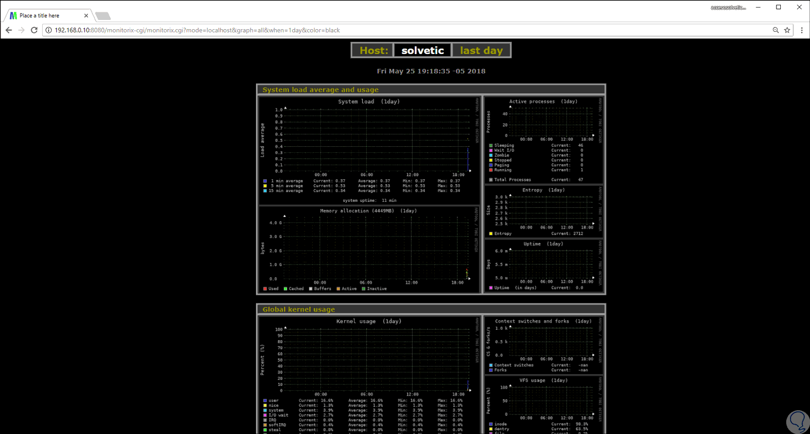The height and width of the screenshot is (434, 810).
Task: Open the Uptime graph
Action: pos(544,266)
